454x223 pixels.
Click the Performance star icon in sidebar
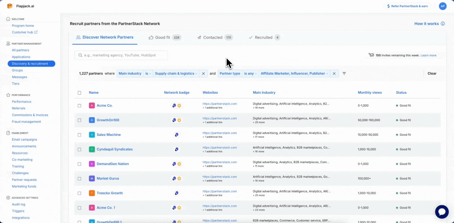click(8, 95)
